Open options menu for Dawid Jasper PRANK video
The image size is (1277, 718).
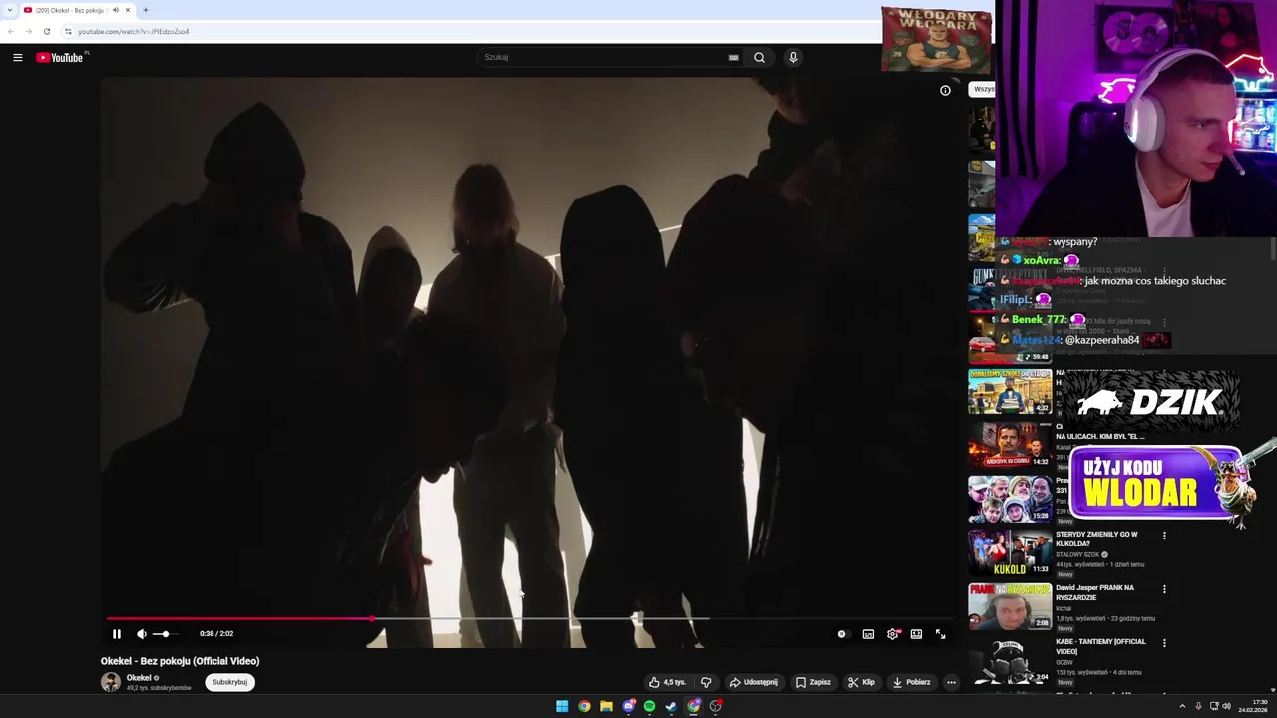tap(1164, 589)
